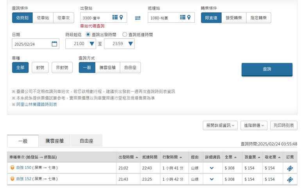Image resolution: width=305 pixels, height=188 pixels.
Task: Open start time 21:00 dropdown
Action: click(x=81, y=44)
